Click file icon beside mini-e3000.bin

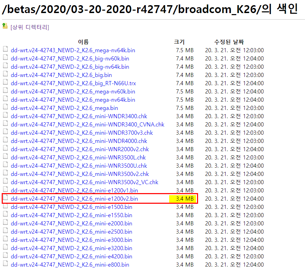tap(6, 239)
